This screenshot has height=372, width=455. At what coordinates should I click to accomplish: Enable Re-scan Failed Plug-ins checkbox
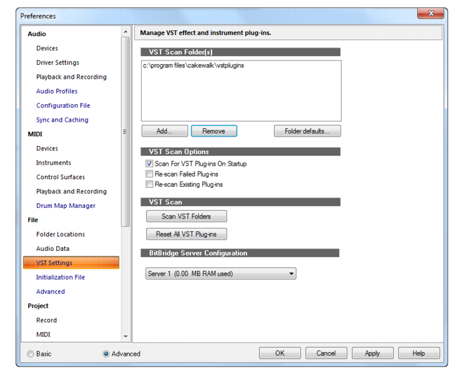point(149,174)
